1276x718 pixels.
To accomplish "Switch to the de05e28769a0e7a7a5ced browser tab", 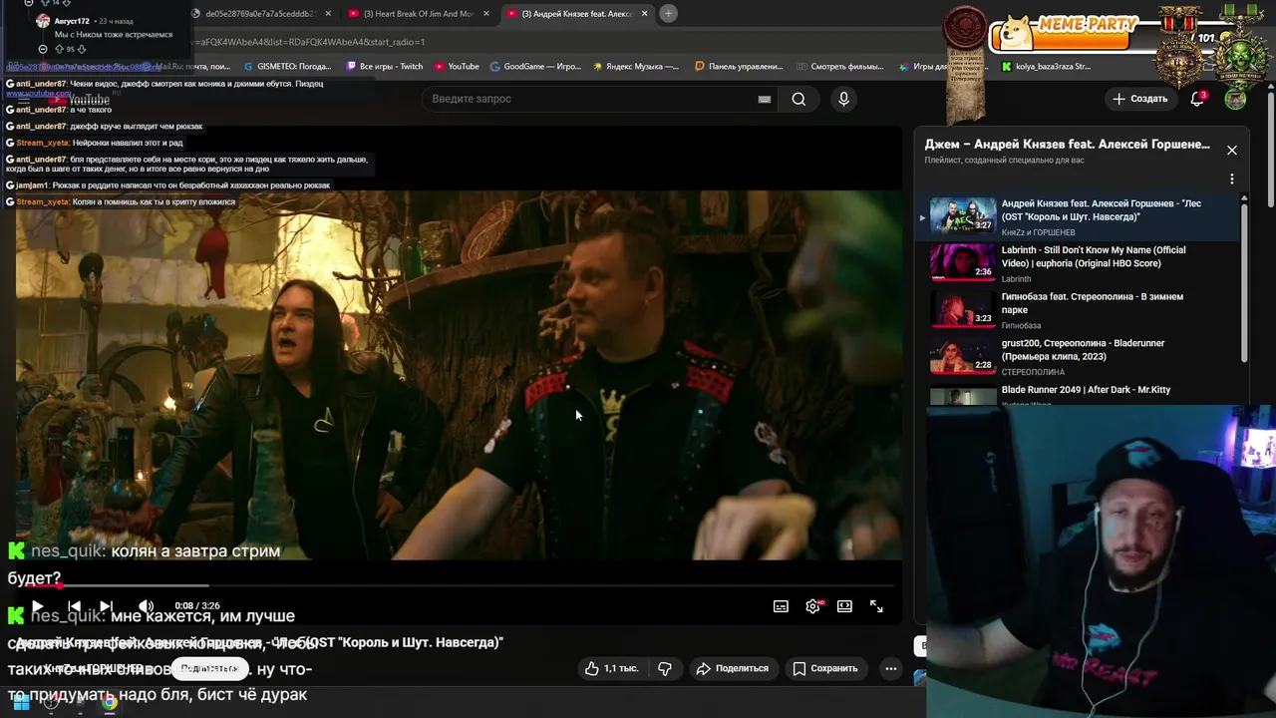I will (x=259, y=14).
